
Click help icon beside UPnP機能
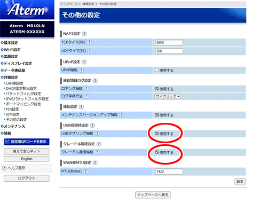tap(81, 70)
